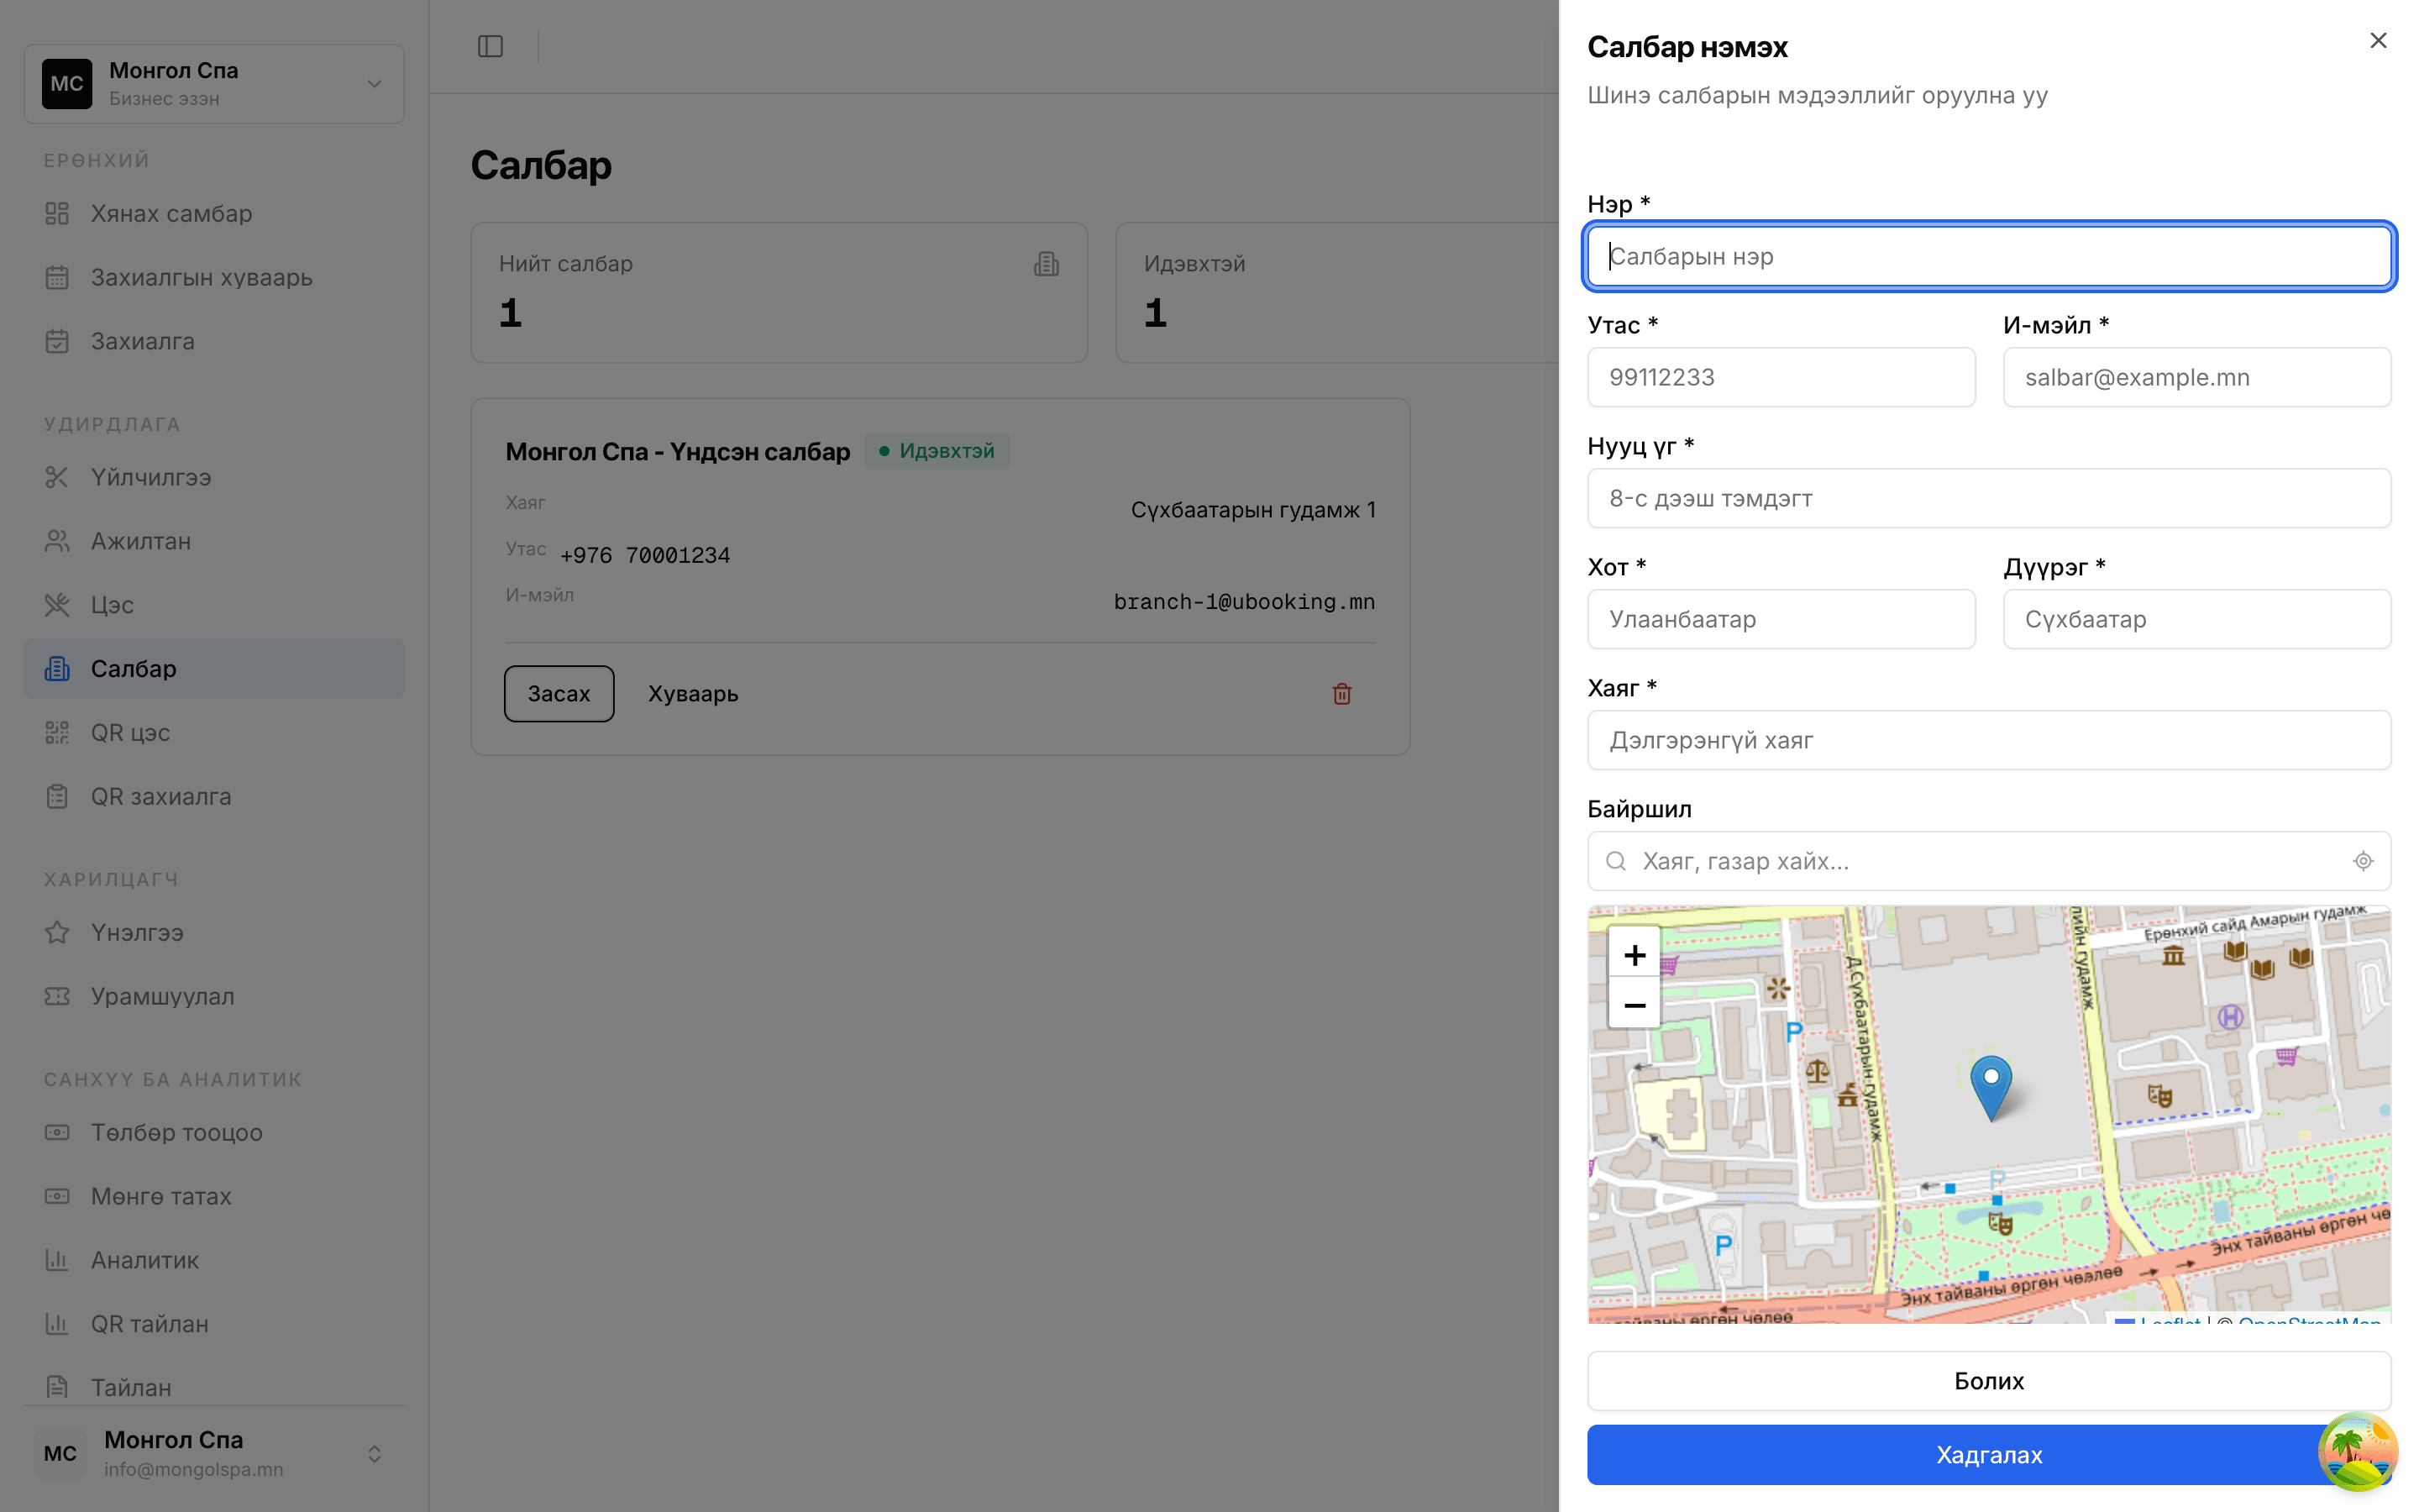Close the Салбар нэмэх panel
This screenshot has width=2419, height=1512.
click(2377, 41)
